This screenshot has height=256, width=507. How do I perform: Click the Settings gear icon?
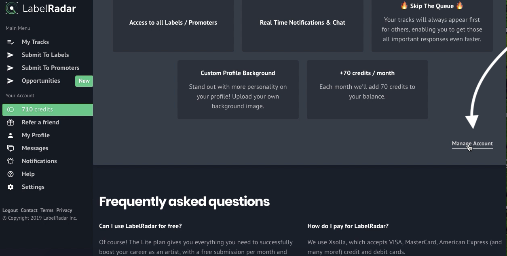tap(11, 187)
